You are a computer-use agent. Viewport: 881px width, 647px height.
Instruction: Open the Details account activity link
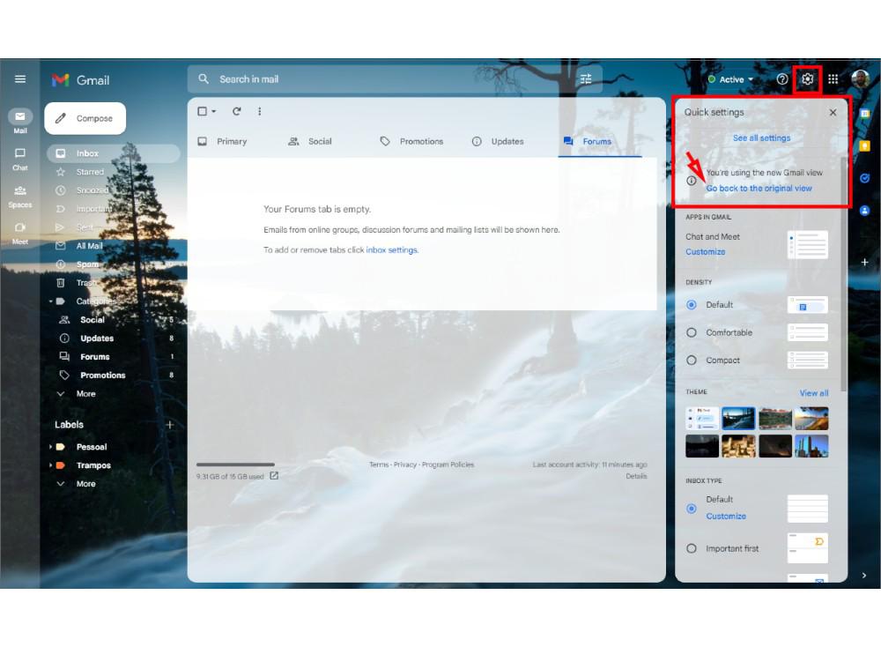coord(636,476)
